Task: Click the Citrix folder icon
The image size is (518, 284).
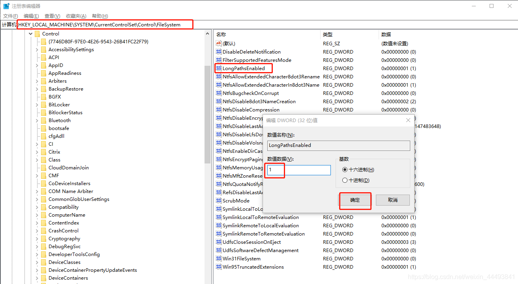Action: pyautogui.click(x=43, y=152)
